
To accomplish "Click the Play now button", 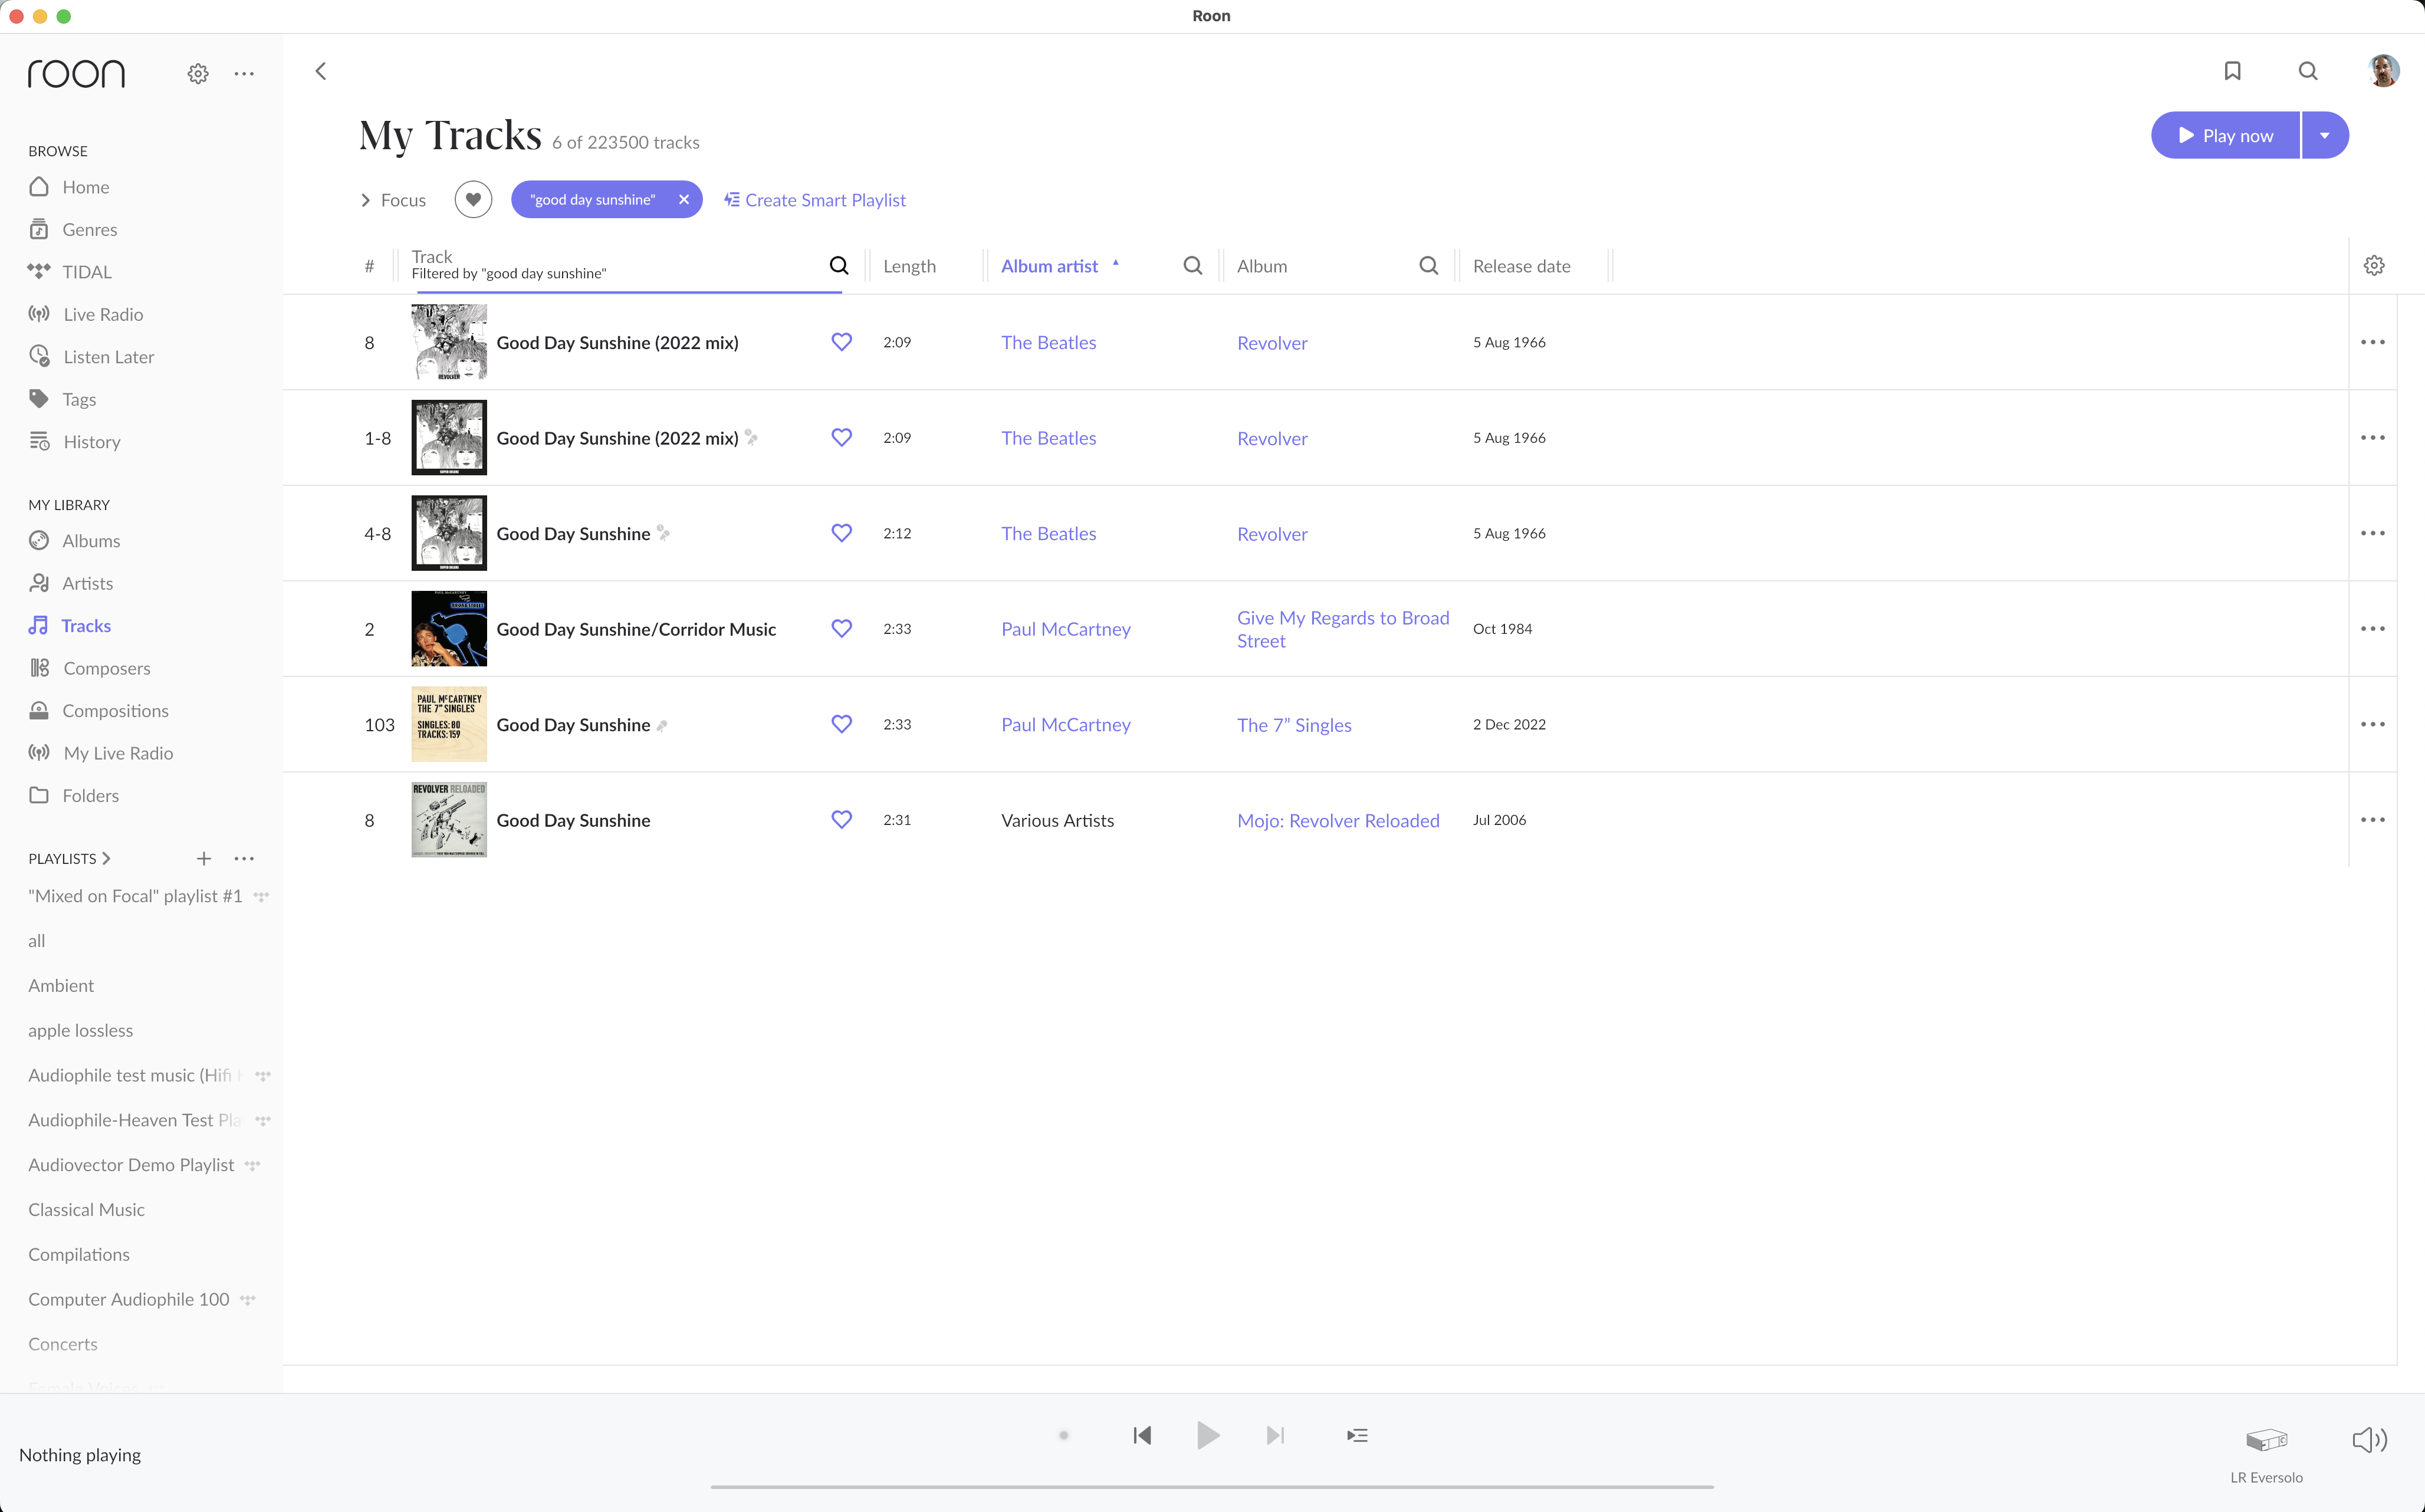I will pos(2225,135).
